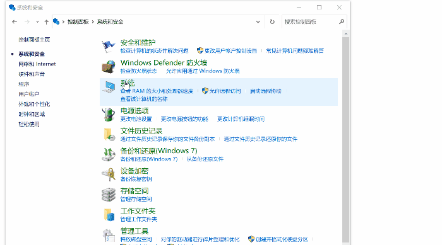This screenshot has height=245, width=442.
Task: Click 查看该计算机的名称 link
Action: point(144,99)
